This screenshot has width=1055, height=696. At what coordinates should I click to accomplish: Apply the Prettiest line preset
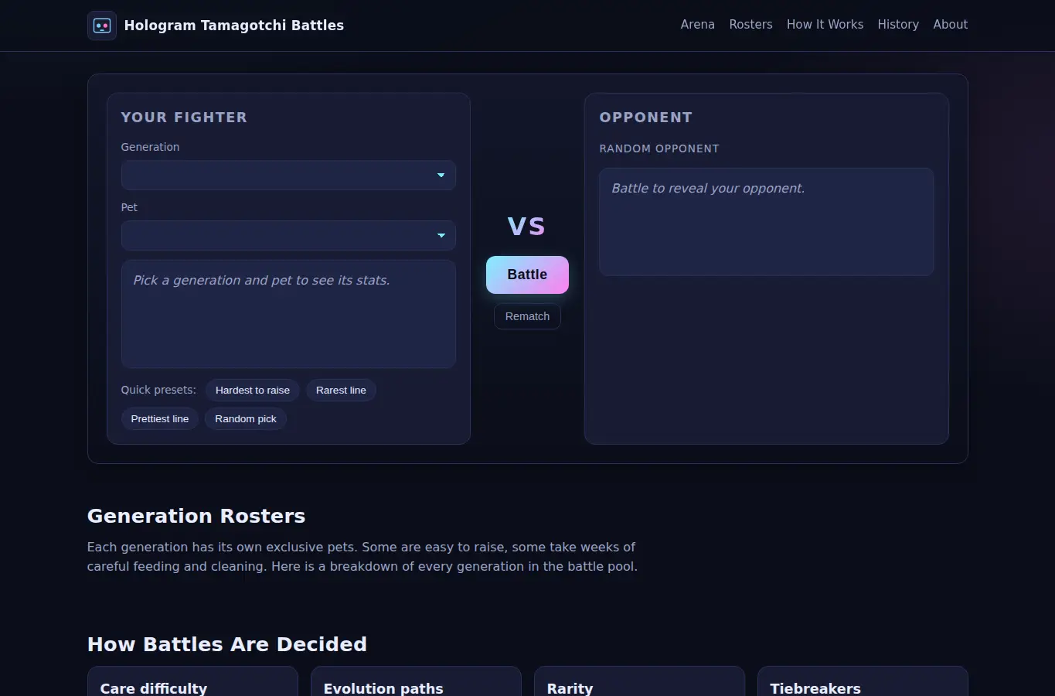pyautogui.click(x=160, y=419)
